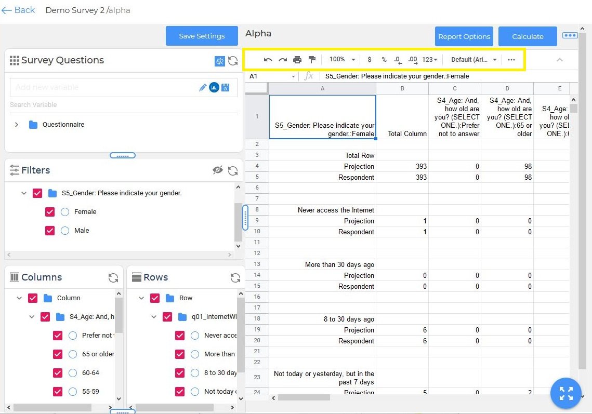The height and width of the screenshot is (414, 592).
Task: Select the 55-59 radio button
Action: (x=73, y=392)
